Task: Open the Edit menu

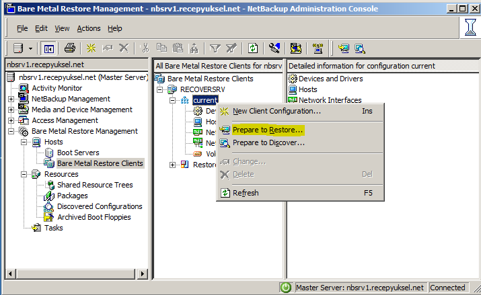Action: 41,28
